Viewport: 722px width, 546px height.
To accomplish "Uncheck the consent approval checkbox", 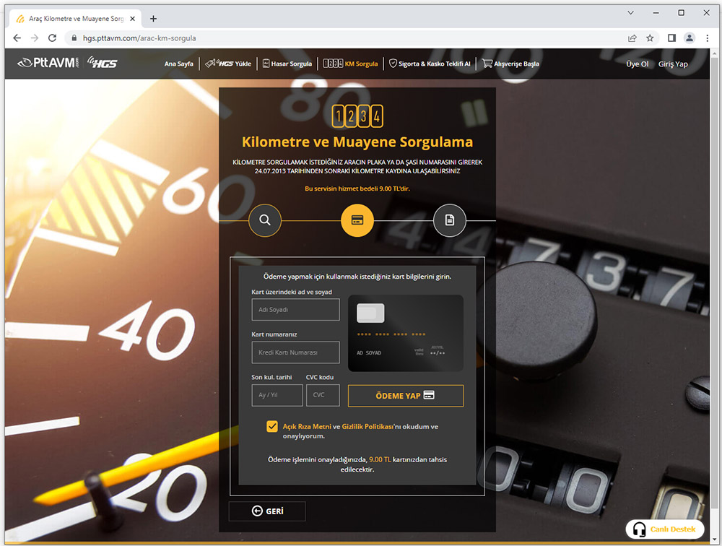I will [x=272, y=427].
